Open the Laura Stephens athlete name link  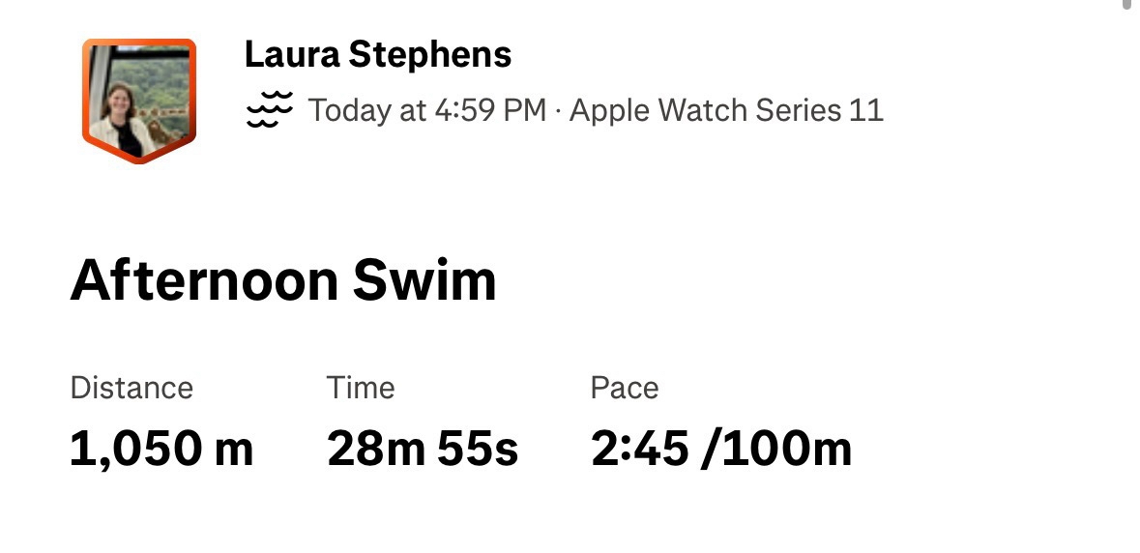point(377,54)
